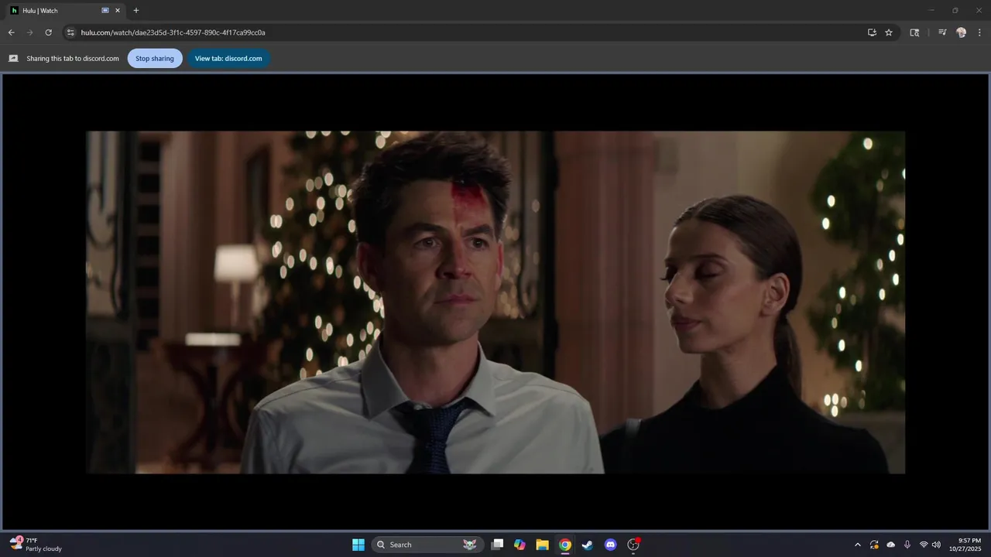Click microphone in-use tray icon
The width and height of the screenshot is (991, 557).
click(907, 545)
